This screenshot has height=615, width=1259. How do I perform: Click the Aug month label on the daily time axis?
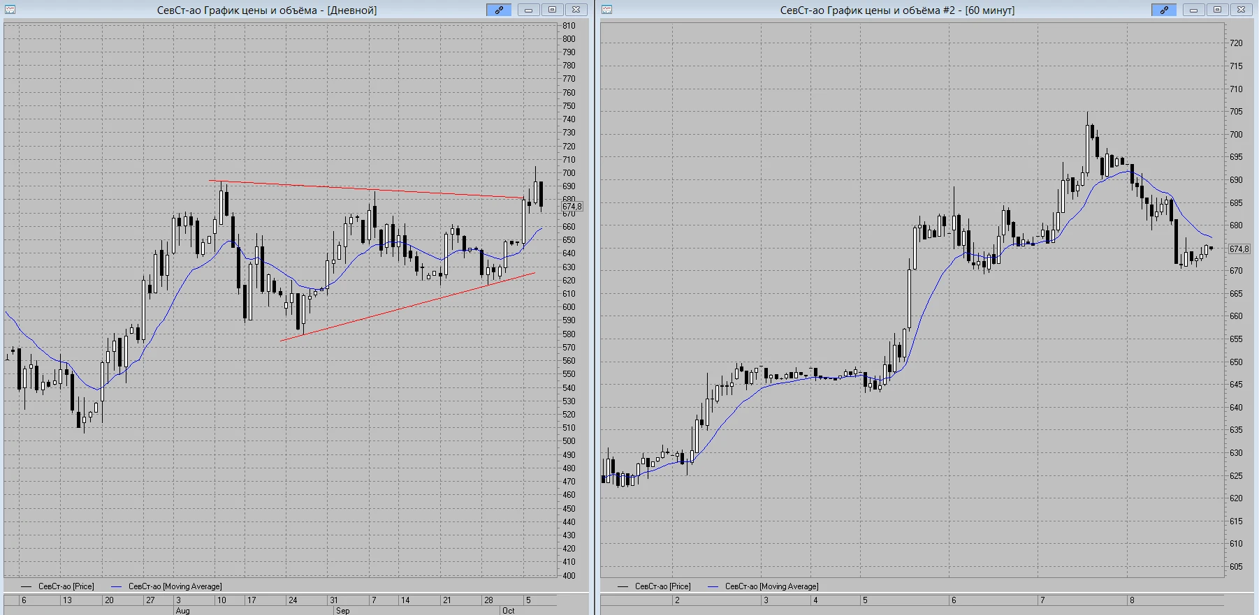(182, 611)
